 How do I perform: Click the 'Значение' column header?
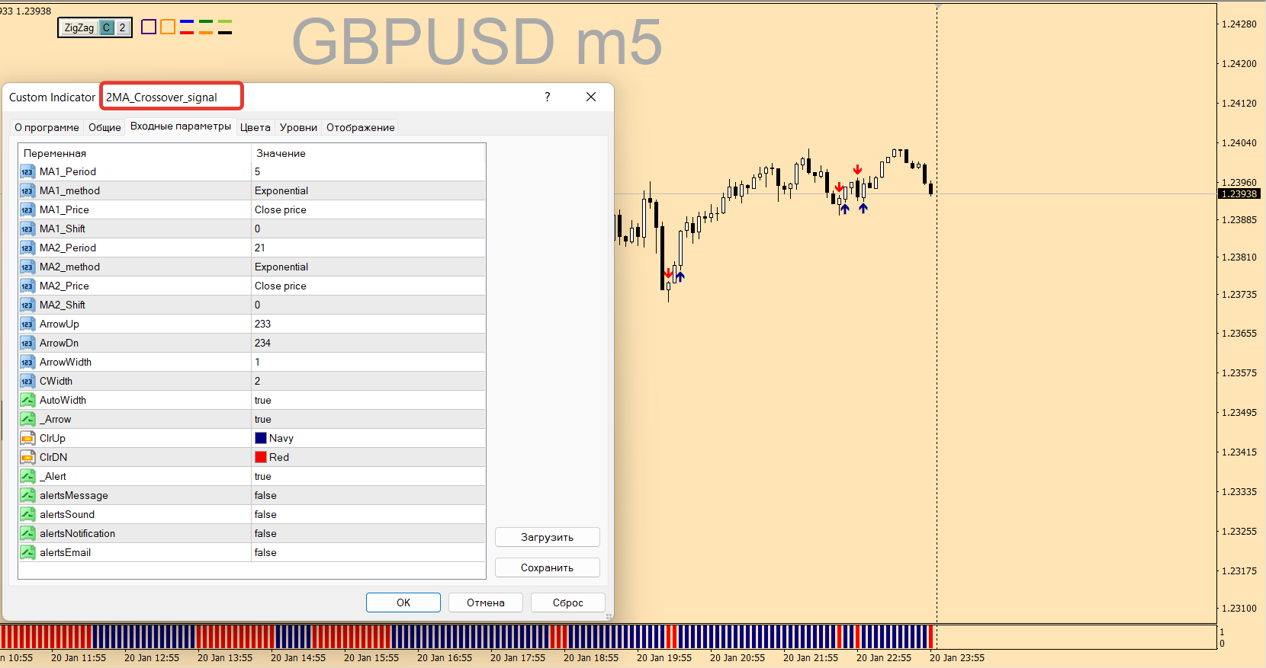point(368,153)
